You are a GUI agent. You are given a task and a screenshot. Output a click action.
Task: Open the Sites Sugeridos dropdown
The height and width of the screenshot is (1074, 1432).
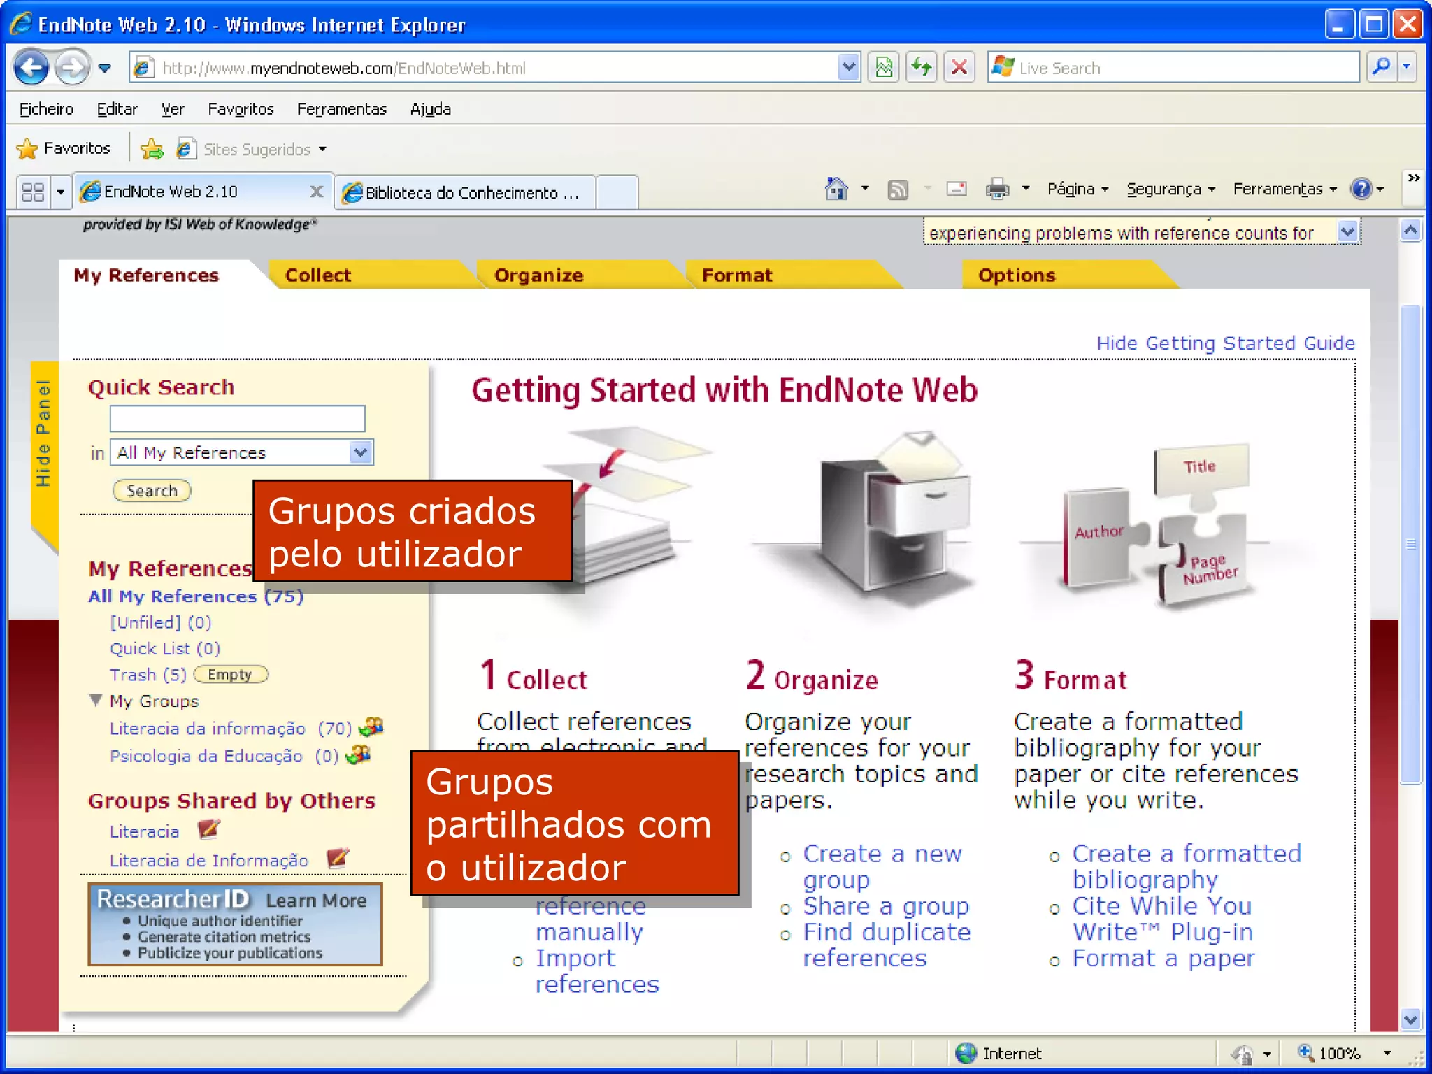tap(252, 149)
